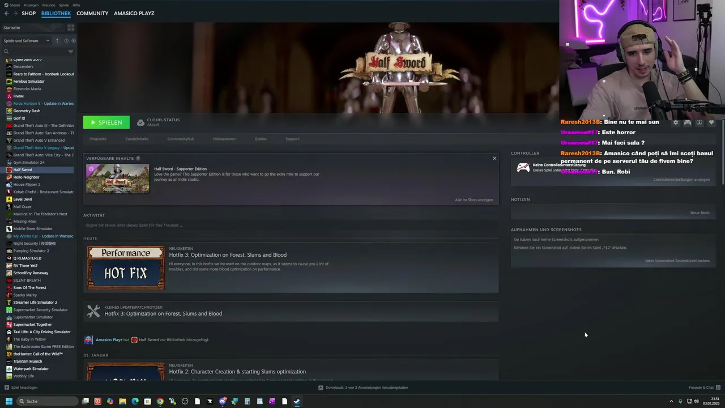The width and height of the screenshot is (725, 408).
Task: Open the advanced filter options icon
Action: click(x=71, y=52)
